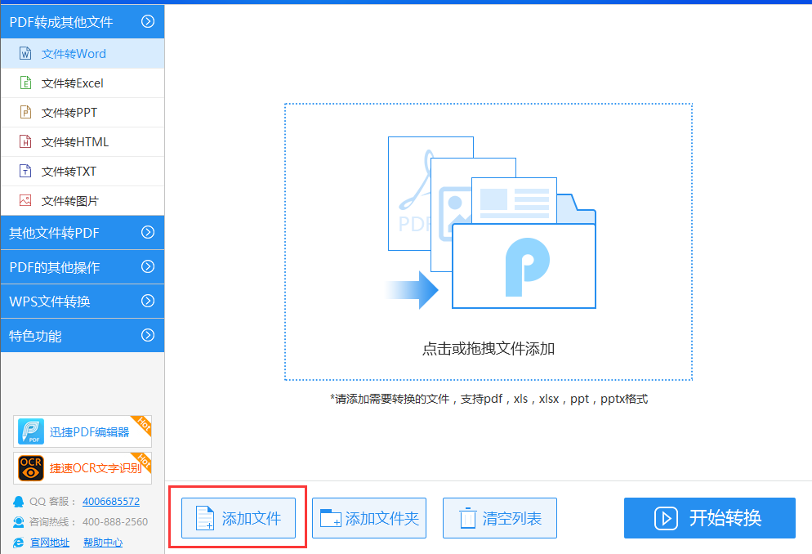This screenshot has width=812, height=554.
Task: Click the 咨询热线 headset icon
Action: 19,522
